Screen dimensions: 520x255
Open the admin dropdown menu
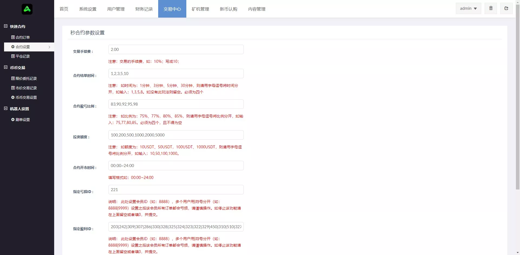pyautogui.click(x=468, y=8)
